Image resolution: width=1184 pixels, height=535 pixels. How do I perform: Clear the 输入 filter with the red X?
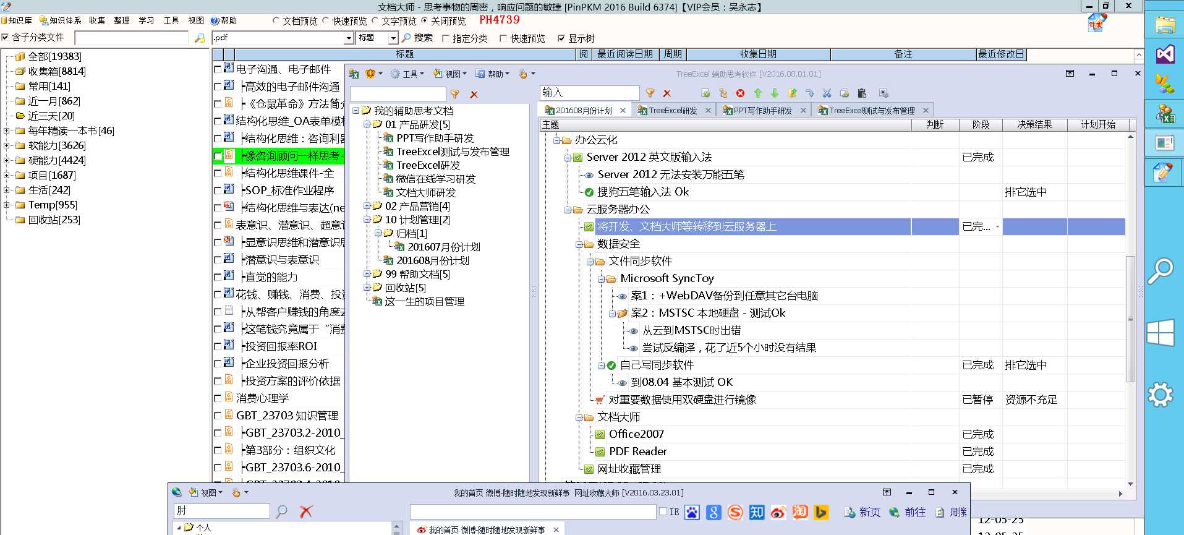point(667,93)
